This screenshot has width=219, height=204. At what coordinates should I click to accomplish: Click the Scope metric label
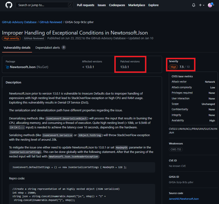tap(175, 104)
